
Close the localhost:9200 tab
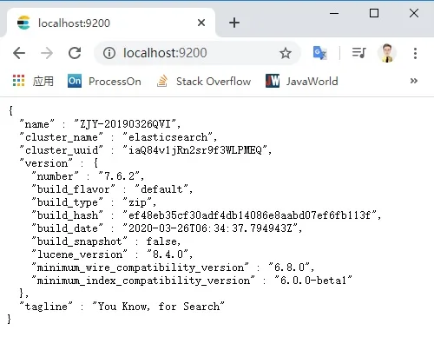201,23
